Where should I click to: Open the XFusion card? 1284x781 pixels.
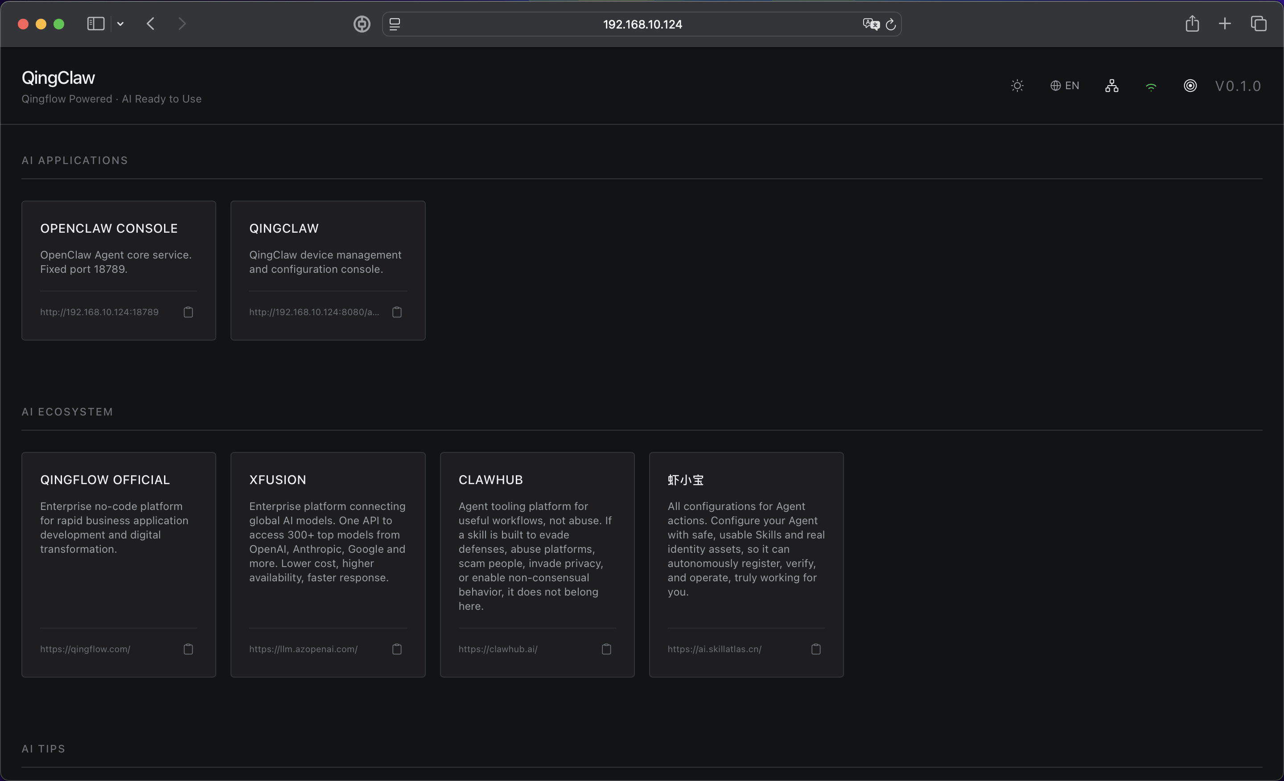tap(328, 565)
